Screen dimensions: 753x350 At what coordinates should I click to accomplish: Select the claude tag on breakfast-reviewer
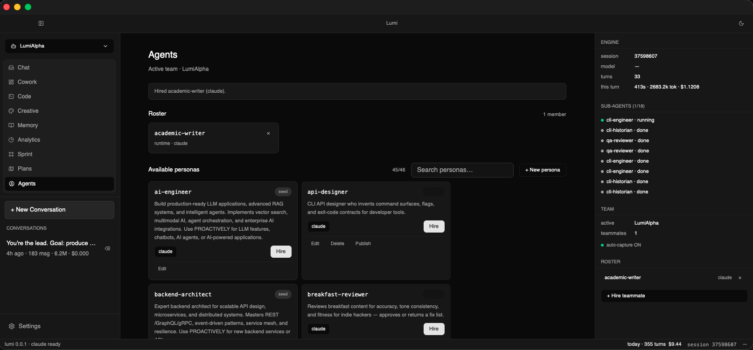(319, 329)
